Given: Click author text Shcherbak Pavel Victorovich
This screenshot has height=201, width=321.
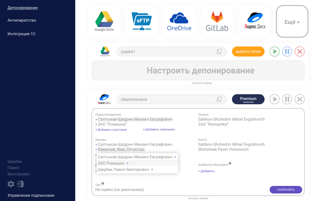Looking at the screenshot, I should tap(223, 149).
